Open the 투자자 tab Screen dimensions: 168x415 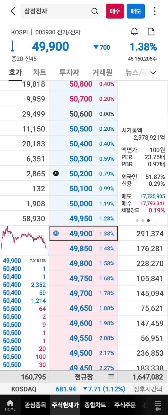coord(69,72)
